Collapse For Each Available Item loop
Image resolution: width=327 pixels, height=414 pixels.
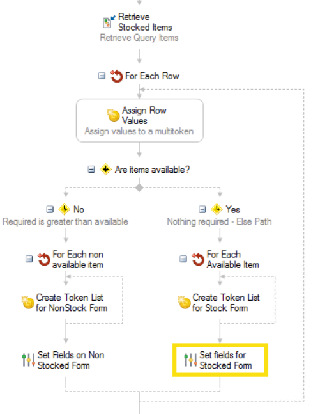(x=183, y=259)
